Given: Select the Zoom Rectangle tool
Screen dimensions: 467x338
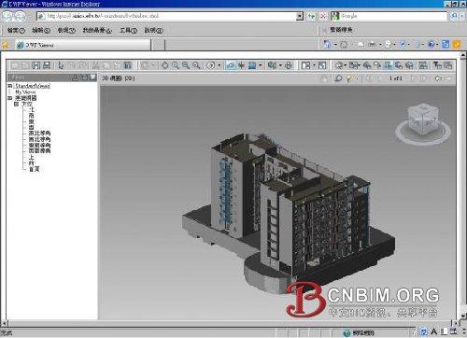Looking at the screenshot, I should coord(186,65).
